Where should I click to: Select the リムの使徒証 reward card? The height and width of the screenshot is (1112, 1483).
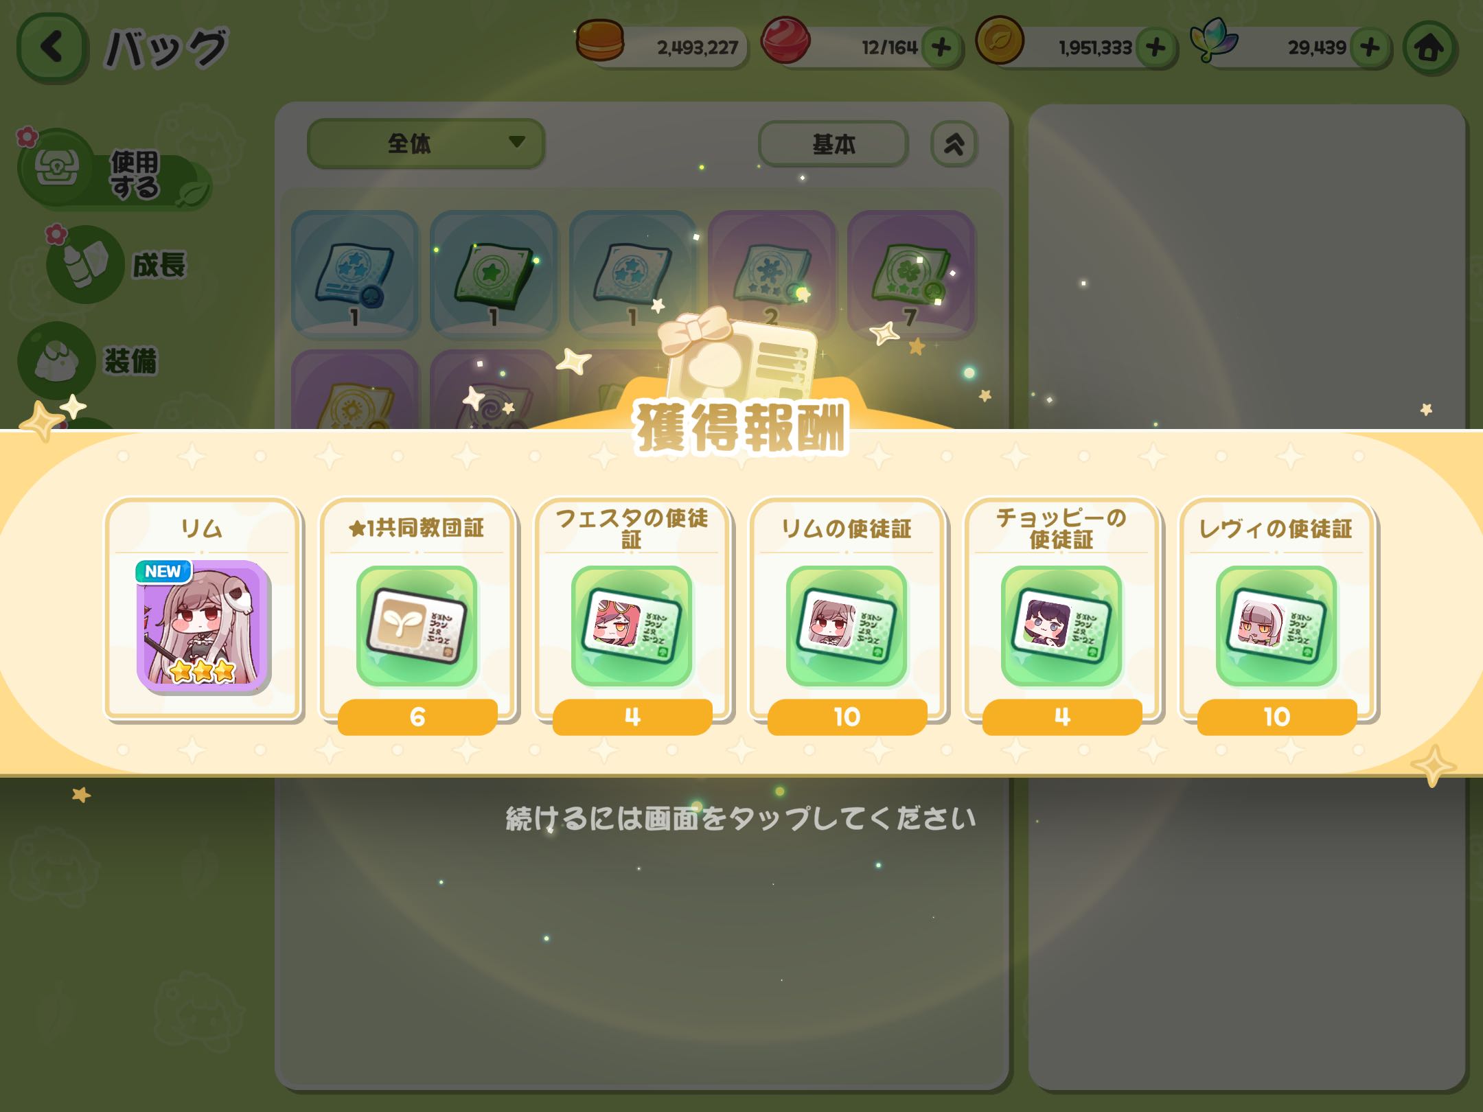[847, 615]
